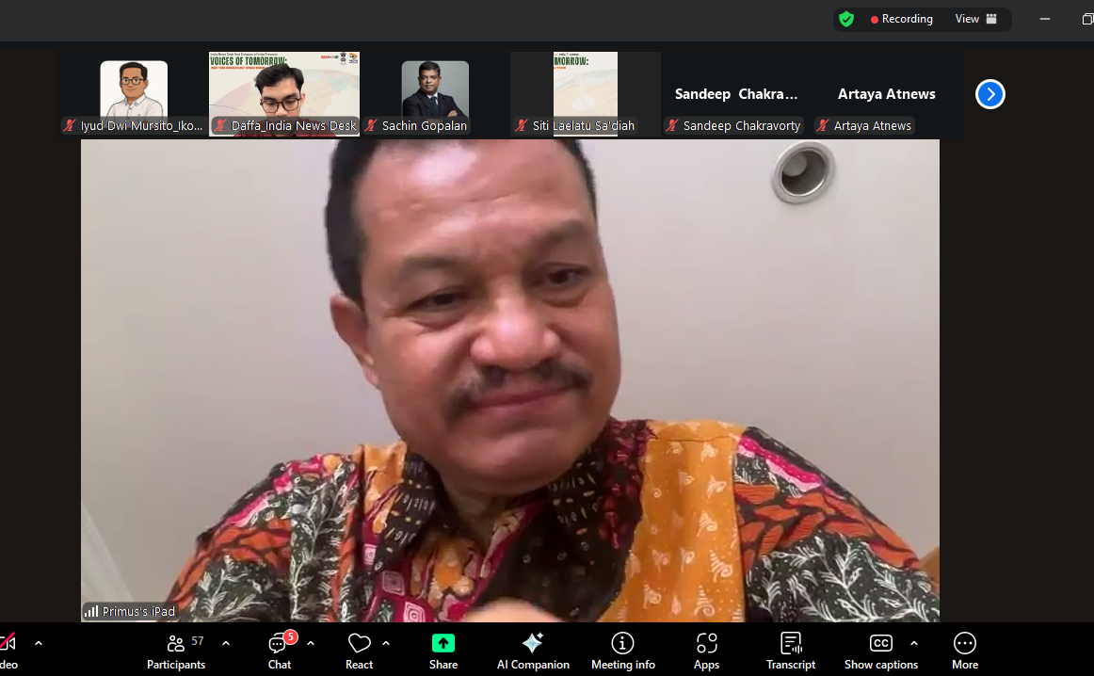
Task: Open the Transcript panel
Action: click(x=791, y=652)
